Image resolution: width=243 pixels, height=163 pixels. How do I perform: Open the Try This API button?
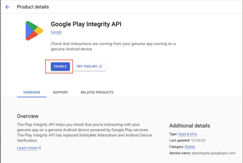tap(89, 66)
